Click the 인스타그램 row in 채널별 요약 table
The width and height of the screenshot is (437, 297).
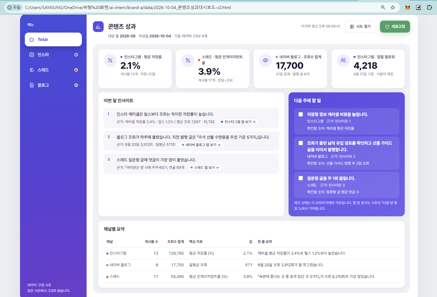(x=251, y=253)
